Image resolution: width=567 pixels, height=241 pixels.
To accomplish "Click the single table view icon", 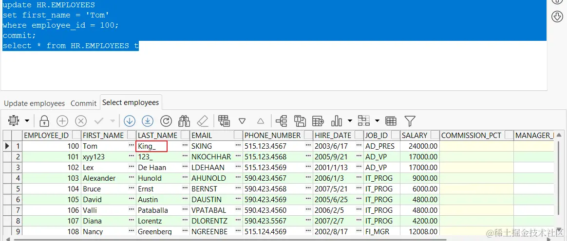I will [x=391, y=121].
